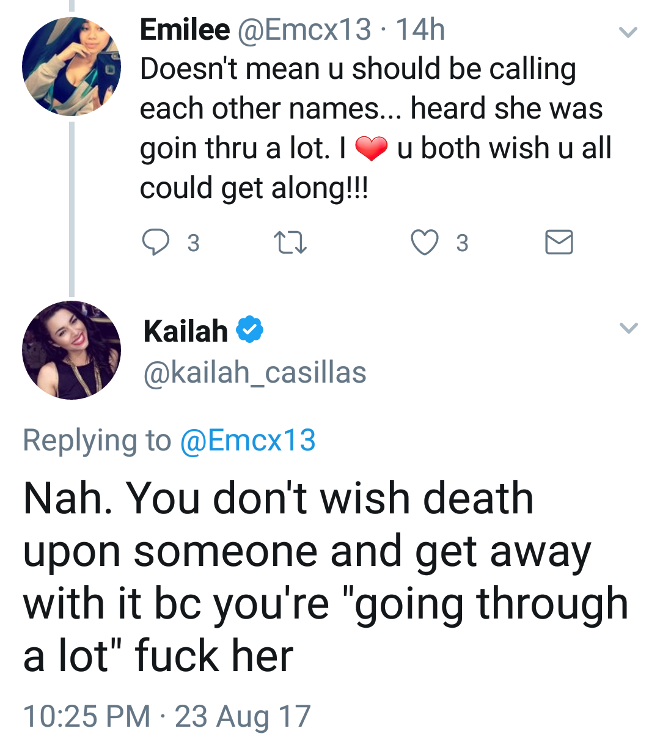
Task: View Kailah's profile photo
Action: [71, 350]
